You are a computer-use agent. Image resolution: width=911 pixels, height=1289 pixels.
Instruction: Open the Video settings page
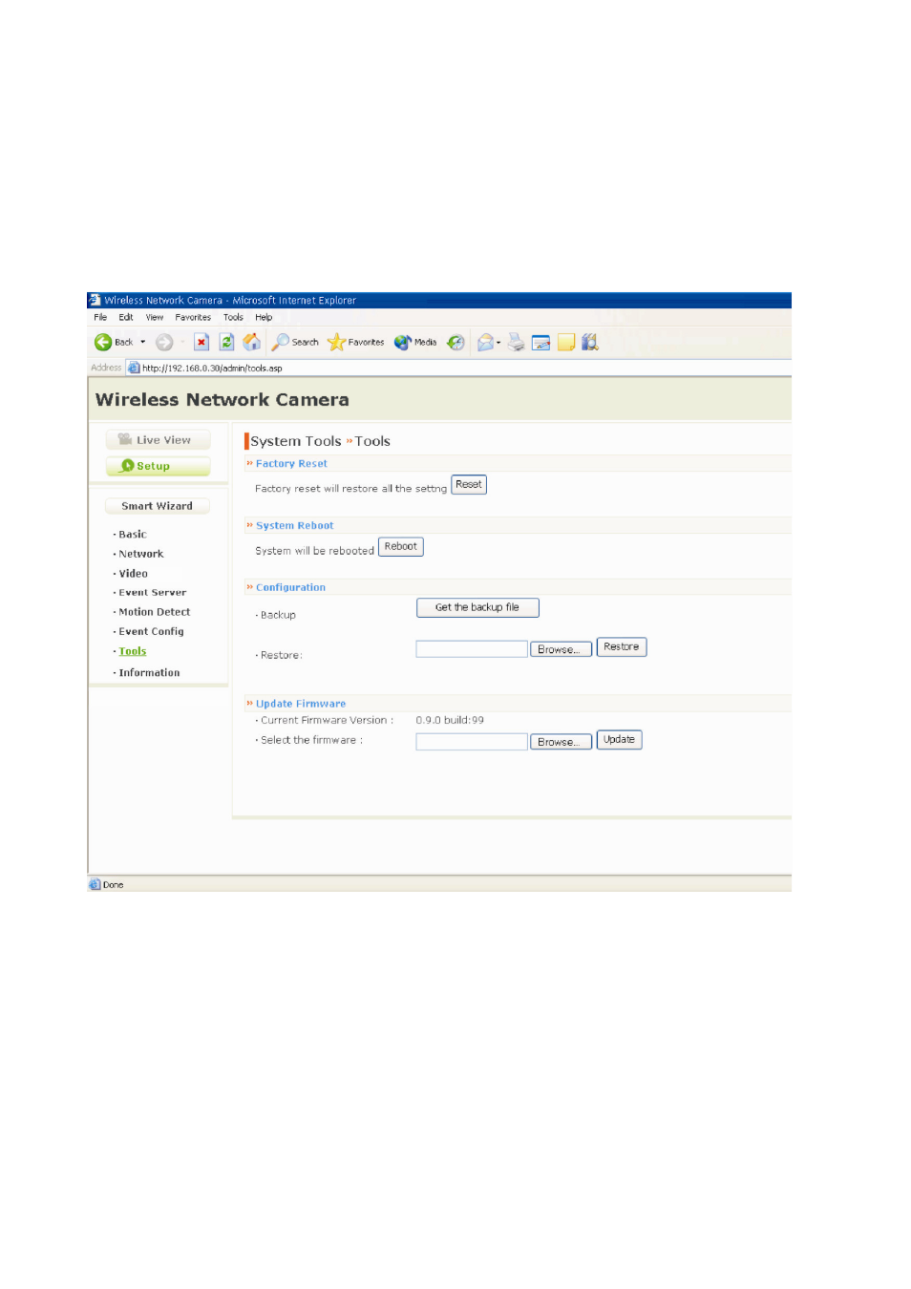click(134, 574)
